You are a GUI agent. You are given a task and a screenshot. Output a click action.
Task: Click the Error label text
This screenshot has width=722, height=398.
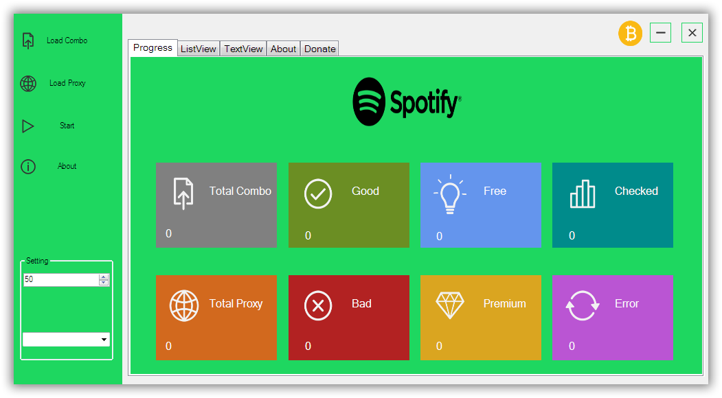627,304
